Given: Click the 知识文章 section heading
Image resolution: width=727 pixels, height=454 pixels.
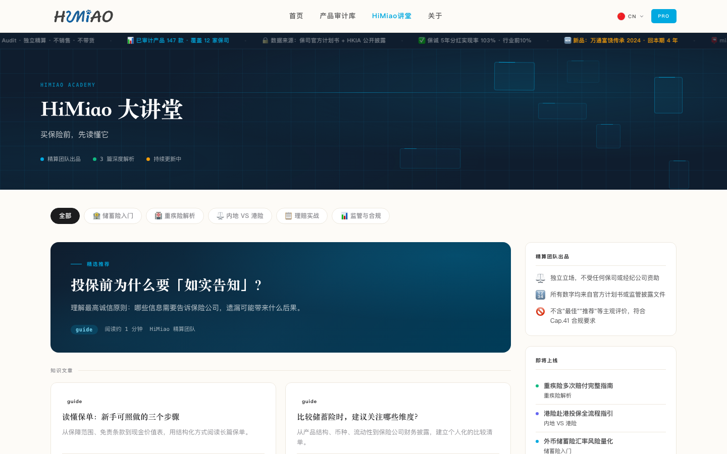Looking at the screenshot, I should point(62,371).
